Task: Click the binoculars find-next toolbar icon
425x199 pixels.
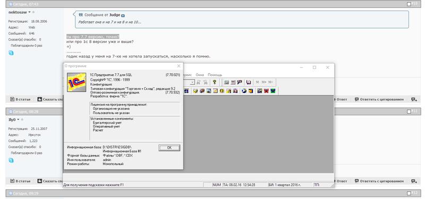Action: [x=206, y=82]
